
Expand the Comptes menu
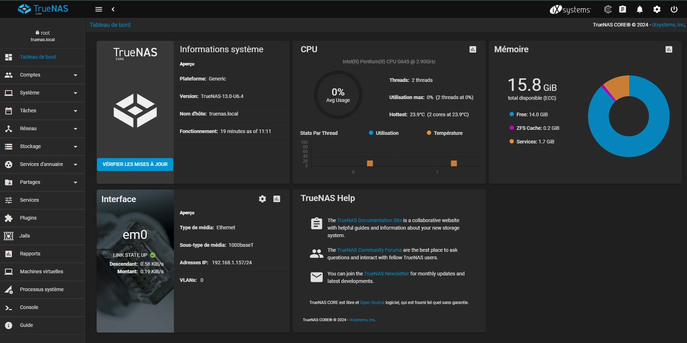click(x=43, y=75)
